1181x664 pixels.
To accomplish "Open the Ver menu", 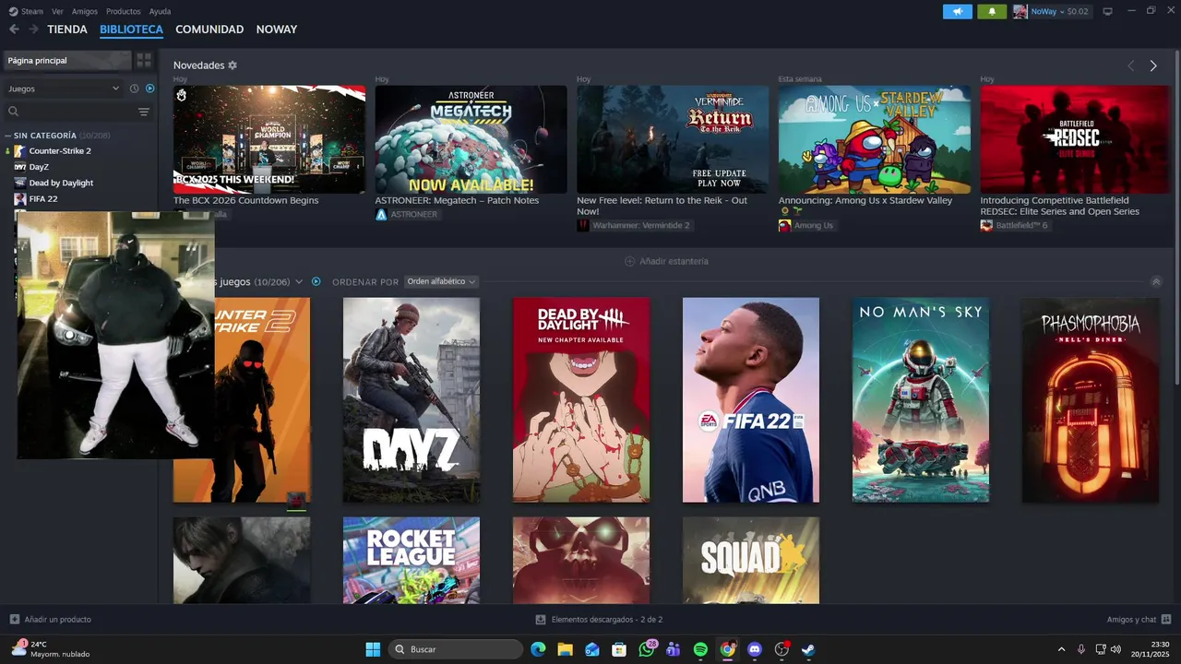I will [x=58, y=11].
